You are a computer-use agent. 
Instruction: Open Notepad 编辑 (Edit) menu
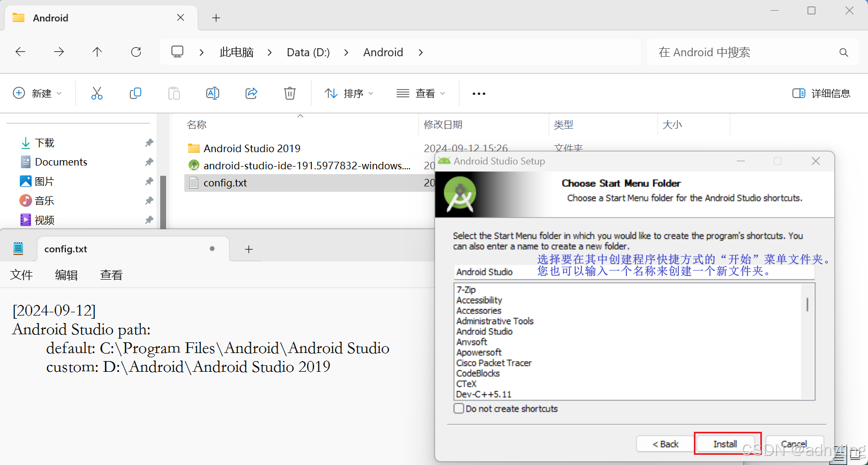[66, 275]
